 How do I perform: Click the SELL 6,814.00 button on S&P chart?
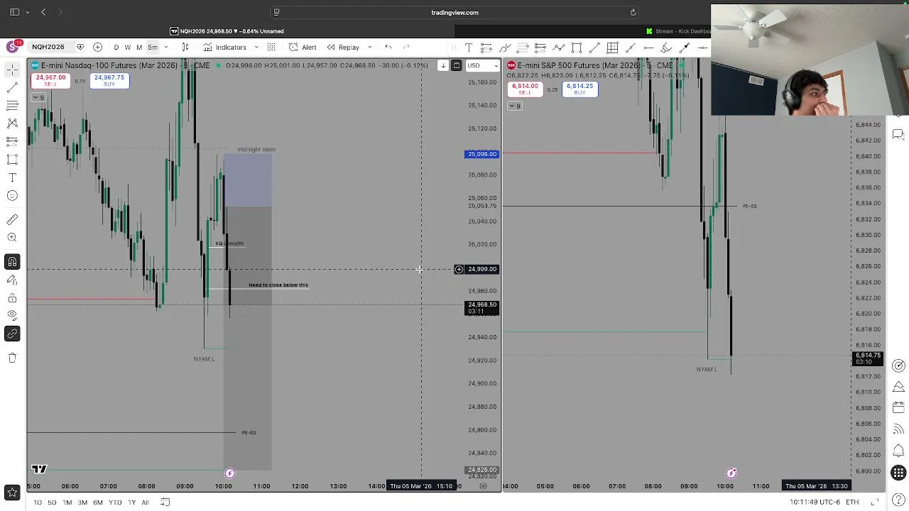click(525, 89)
